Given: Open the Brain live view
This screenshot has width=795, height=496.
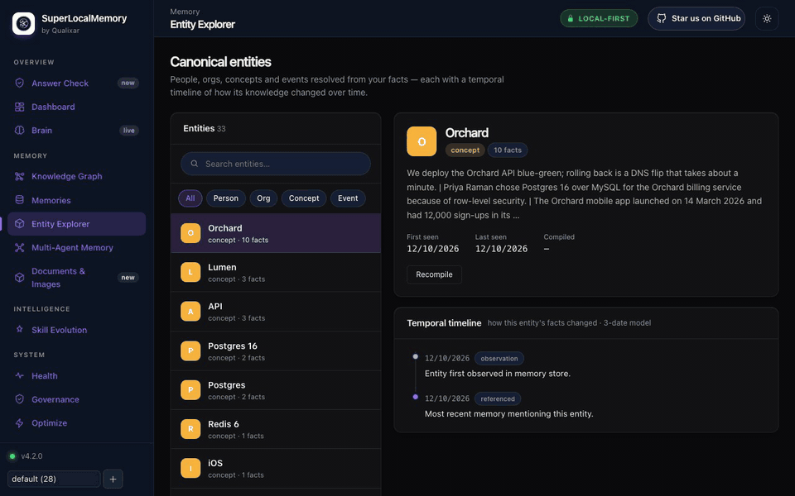Looking at the screenshot, I should point(76,130).
